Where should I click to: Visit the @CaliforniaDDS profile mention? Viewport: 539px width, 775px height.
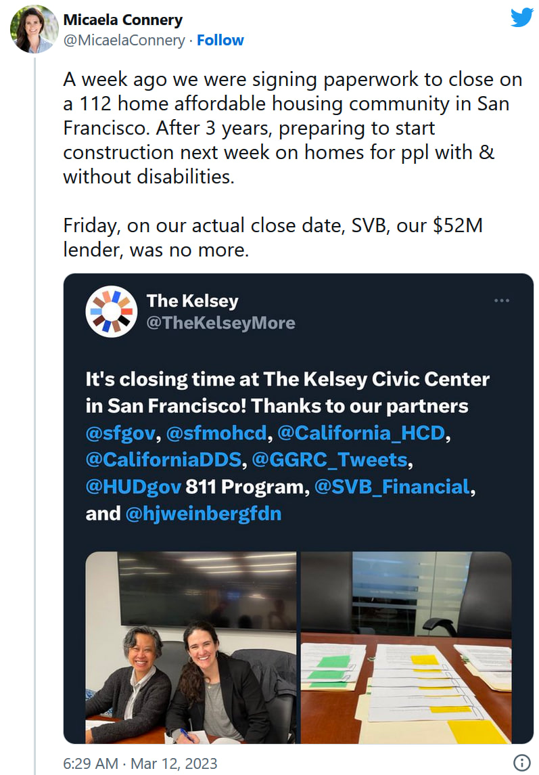163,460
